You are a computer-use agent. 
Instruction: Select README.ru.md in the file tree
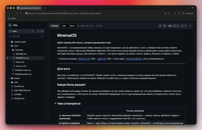coord(22,58)
